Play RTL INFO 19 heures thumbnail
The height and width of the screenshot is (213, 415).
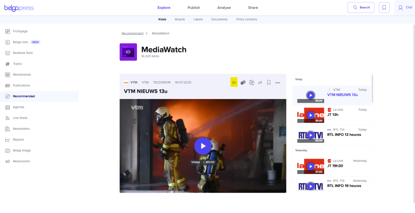(311, 186)
